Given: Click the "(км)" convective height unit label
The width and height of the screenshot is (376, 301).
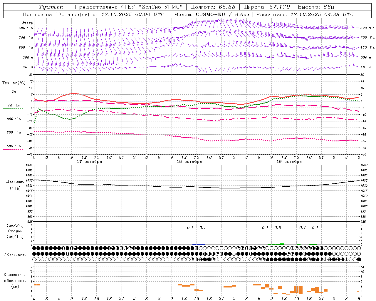Looking at the screenshot, I should 15,286.
